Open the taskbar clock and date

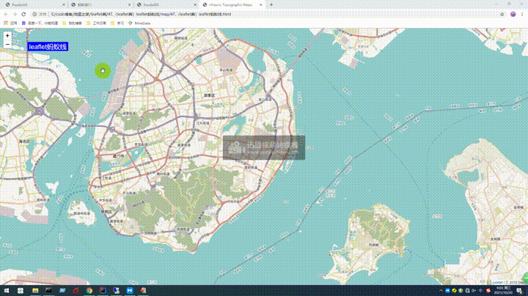[503, 291]
